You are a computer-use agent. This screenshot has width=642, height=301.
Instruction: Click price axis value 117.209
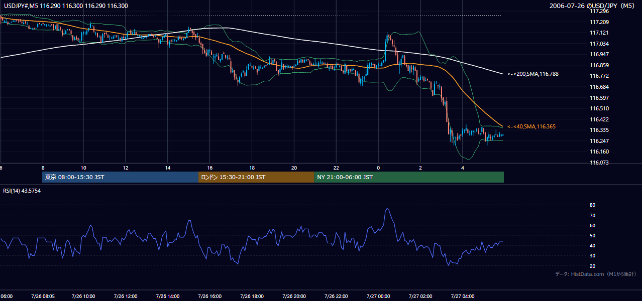click(600, 22)
